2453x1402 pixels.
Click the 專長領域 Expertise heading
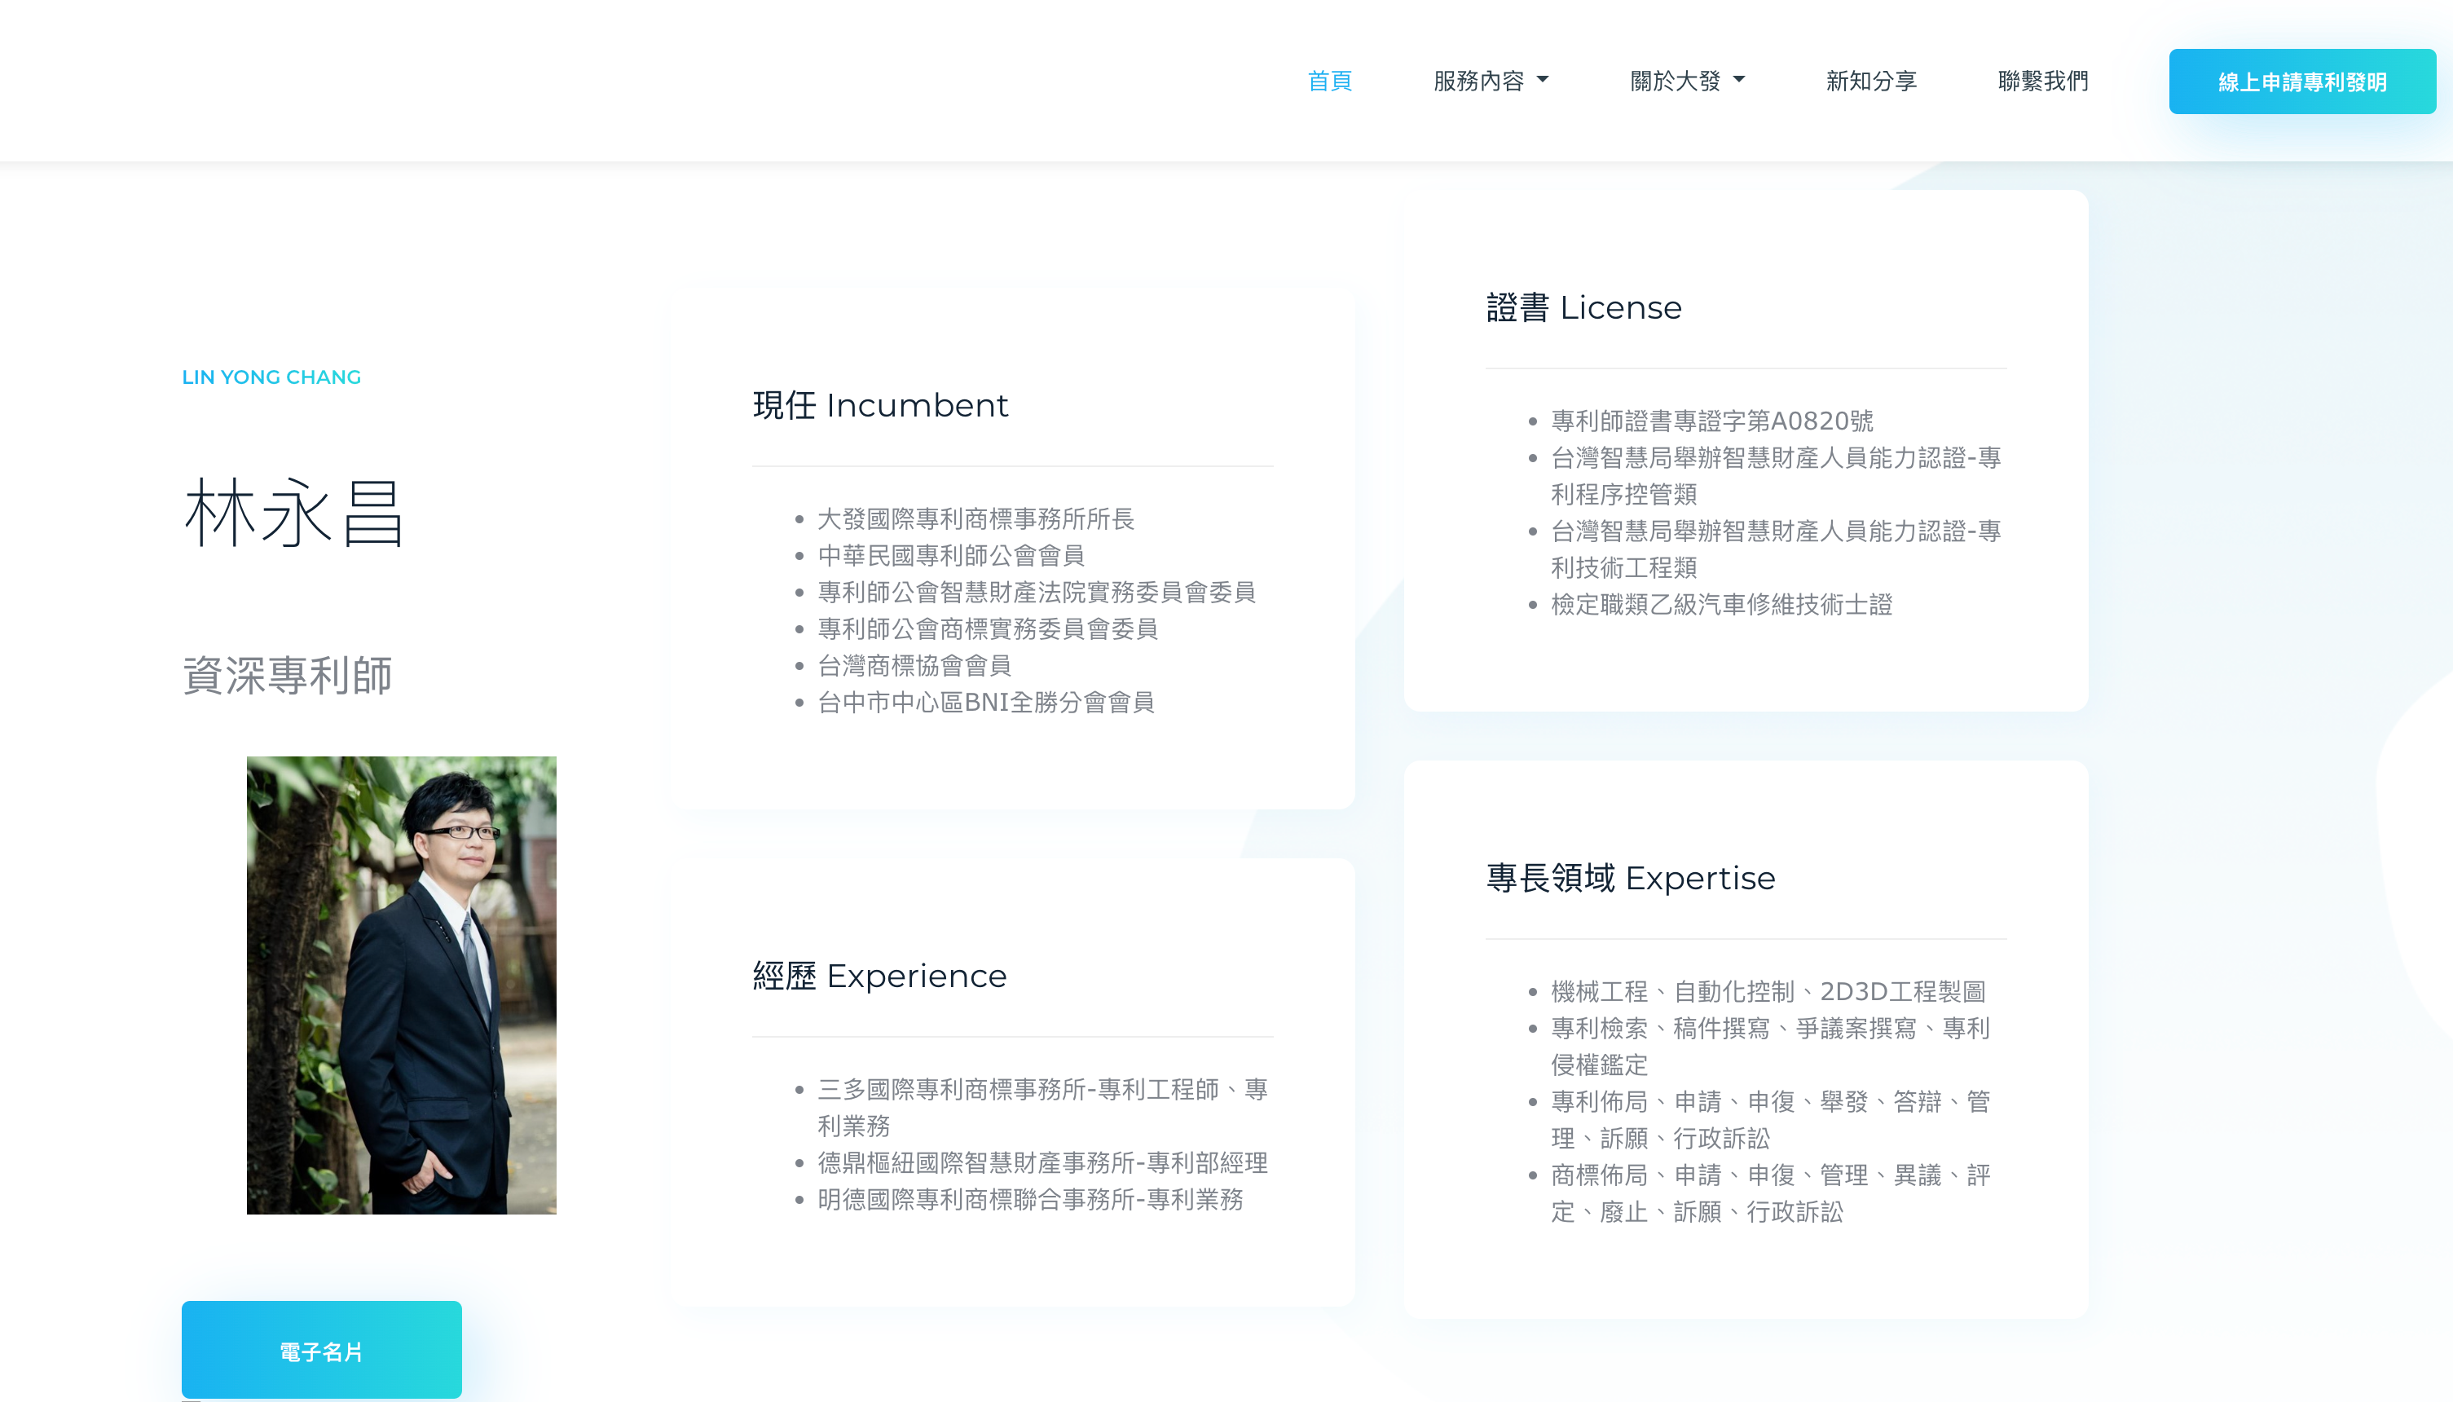tap(1630, 878)
